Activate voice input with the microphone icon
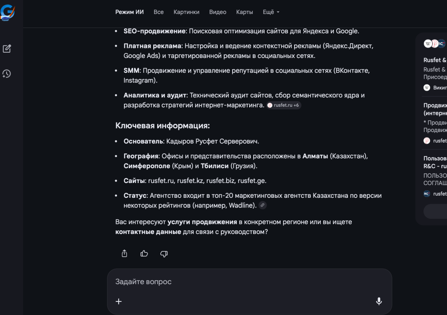 (x=378, y=301)
